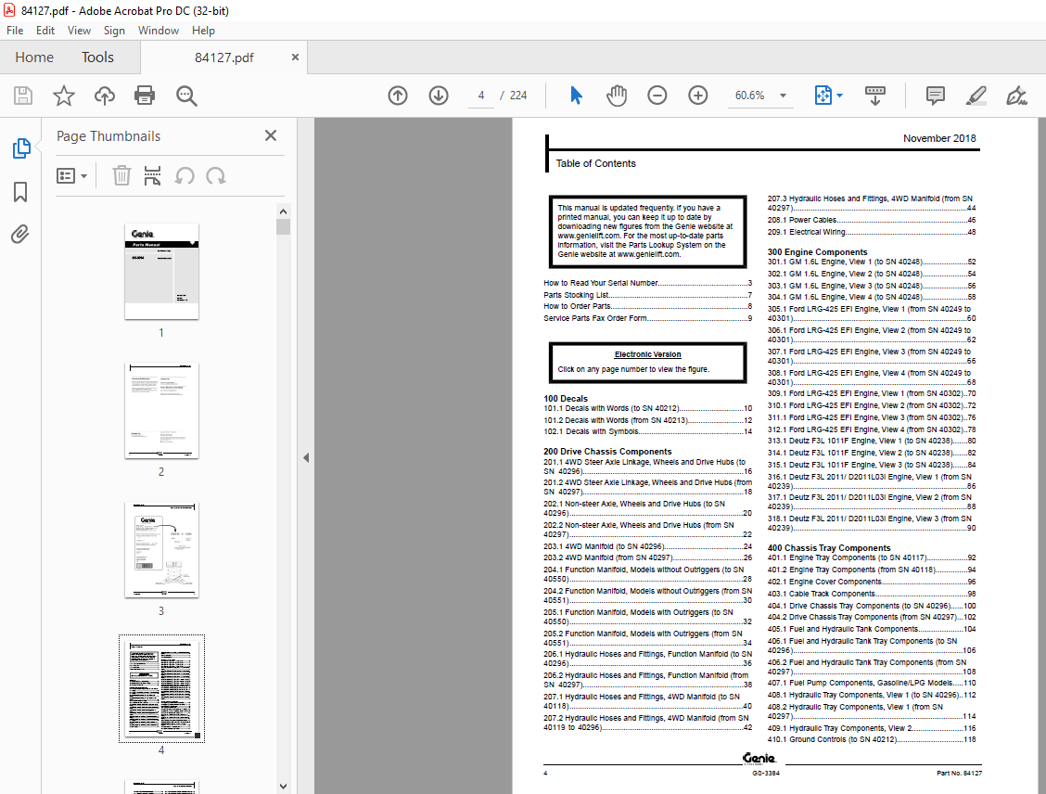Open 'Service Parts Fax Order Form' entry
This screenshot has height=794, width=1046.
(x=648, y=318)
